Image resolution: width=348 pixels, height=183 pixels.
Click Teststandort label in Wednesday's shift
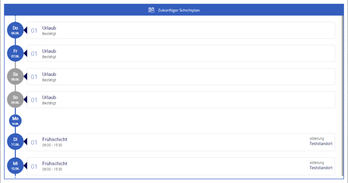321,168
